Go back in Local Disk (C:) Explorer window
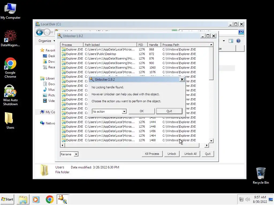 [x=40, y=32]
